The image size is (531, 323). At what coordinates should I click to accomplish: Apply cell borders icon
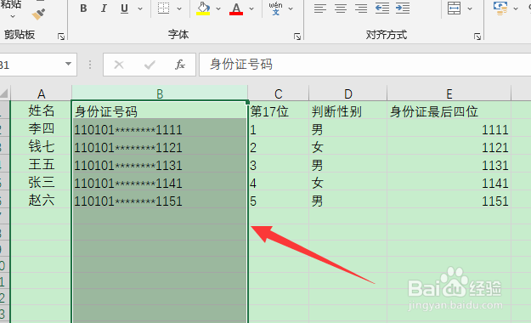coord(164,8)
